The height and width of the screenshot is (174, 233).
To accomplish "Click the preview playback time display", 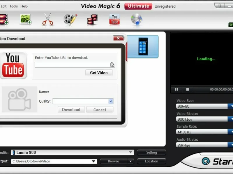I will [x=221, y=90].
